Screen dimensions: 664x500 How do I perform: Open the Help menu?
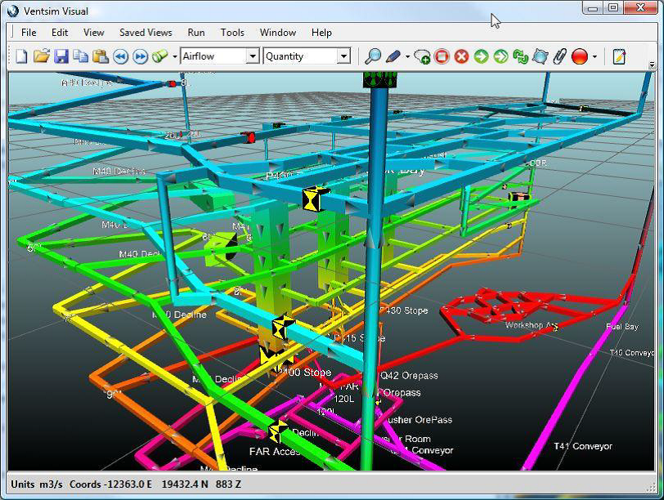coord(321,33)
